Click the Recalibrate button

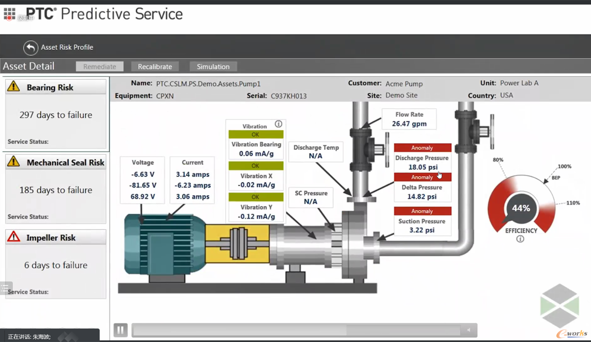click(155, 66)
